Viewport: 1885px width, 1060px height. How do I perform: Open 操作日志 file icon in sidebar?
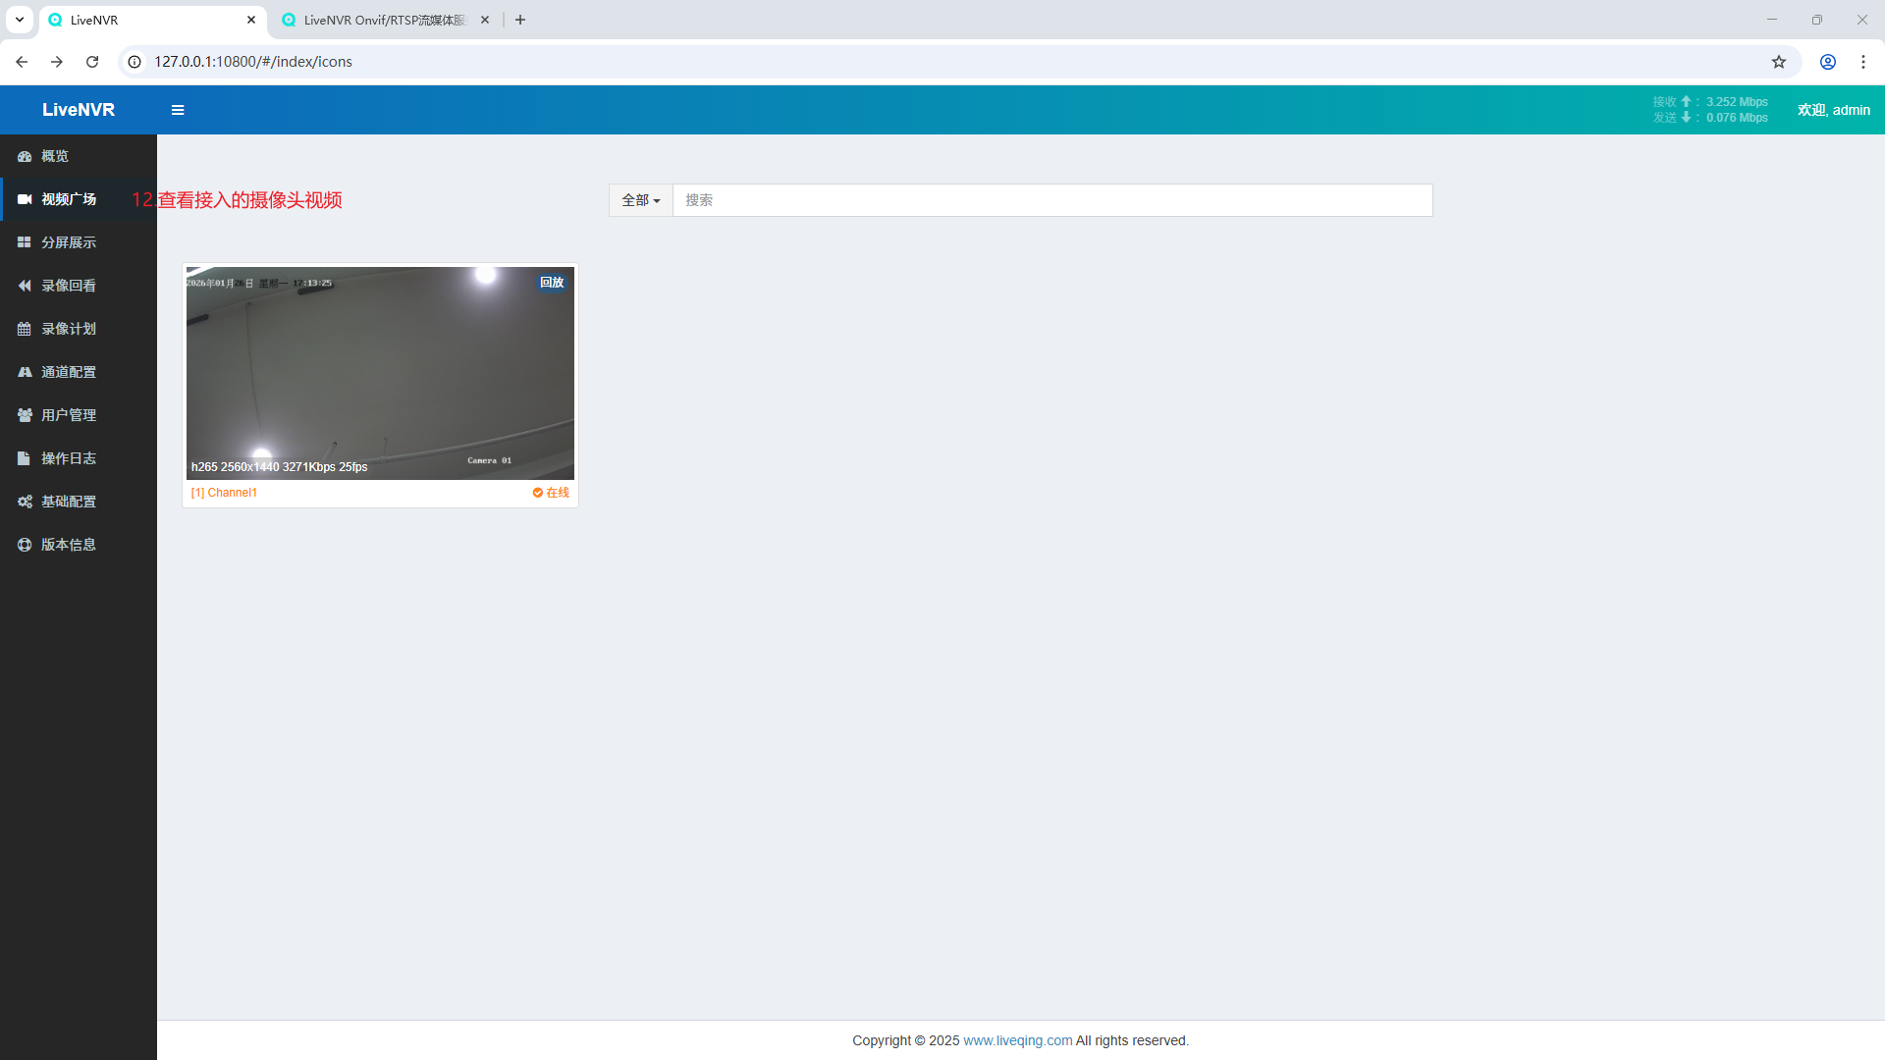[x=25, y=458]
